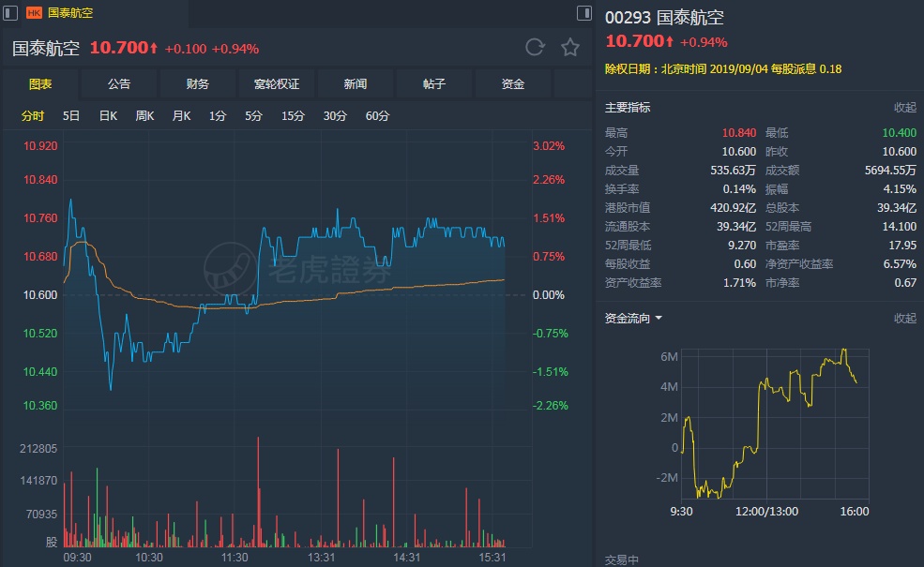This screenshot has height=567, width=924.
Task: Select the 窝轮权证 tab
Action: coord(277,84)
